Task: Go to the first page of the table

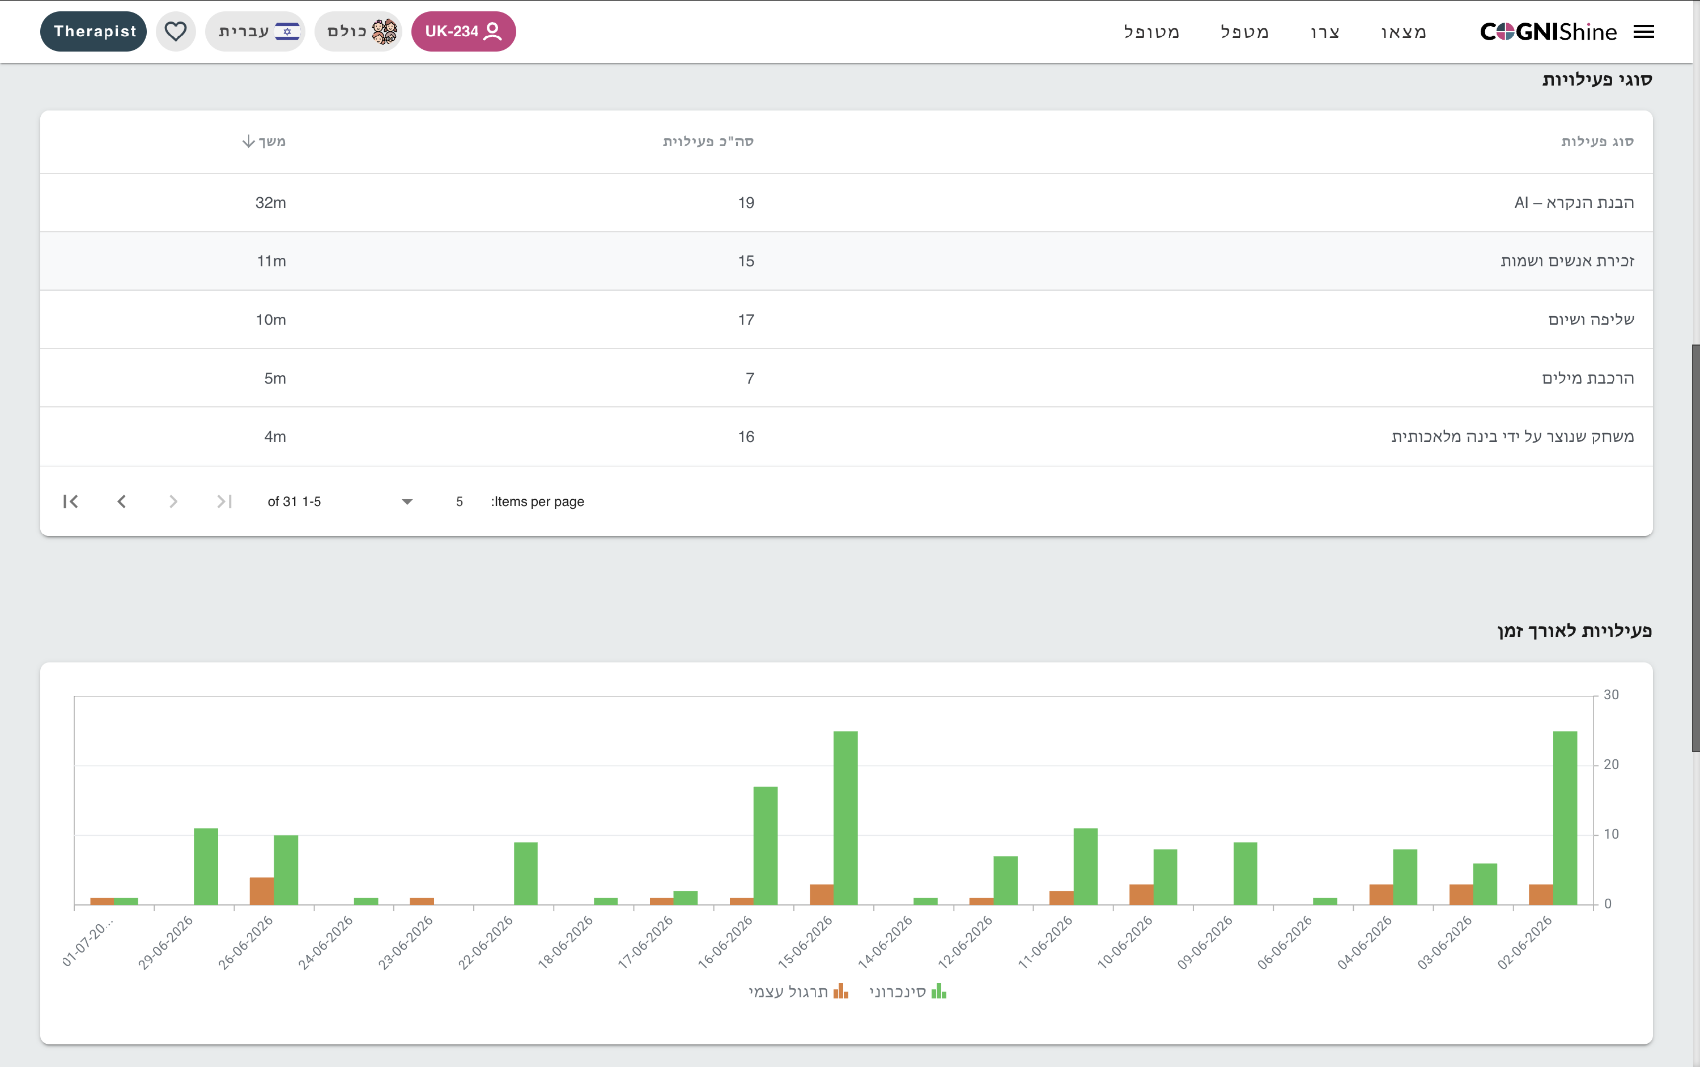Action: (71, 501)
